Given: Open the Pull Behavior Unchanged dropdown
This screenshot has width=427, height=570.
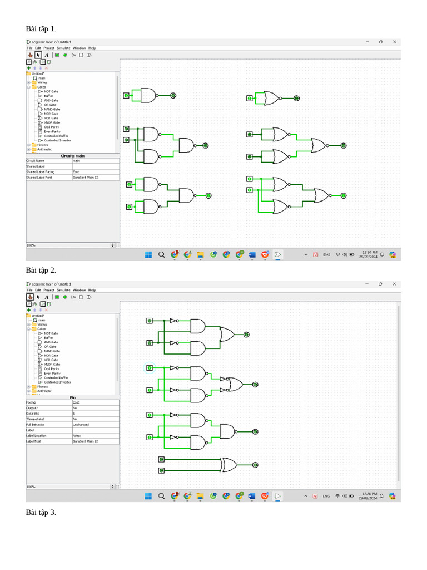Looking at the screenshot, I should coord(96,425).
